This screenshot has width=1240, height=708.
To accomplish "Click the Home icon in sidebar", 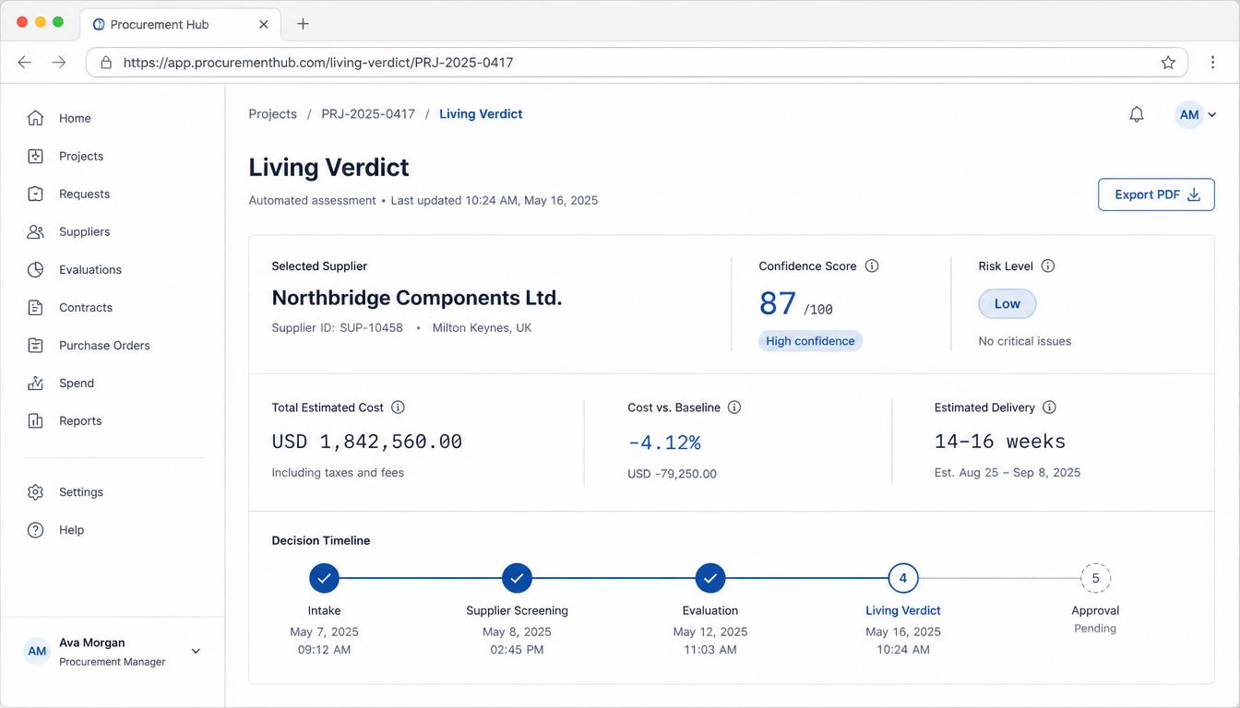I will (x=35, y=118).
